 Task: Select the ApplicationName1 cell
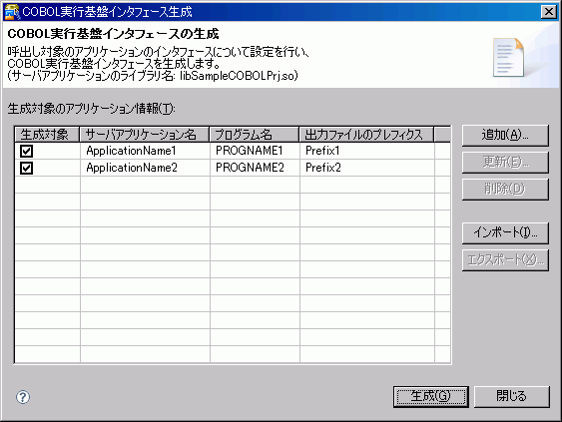coord(145,151)
